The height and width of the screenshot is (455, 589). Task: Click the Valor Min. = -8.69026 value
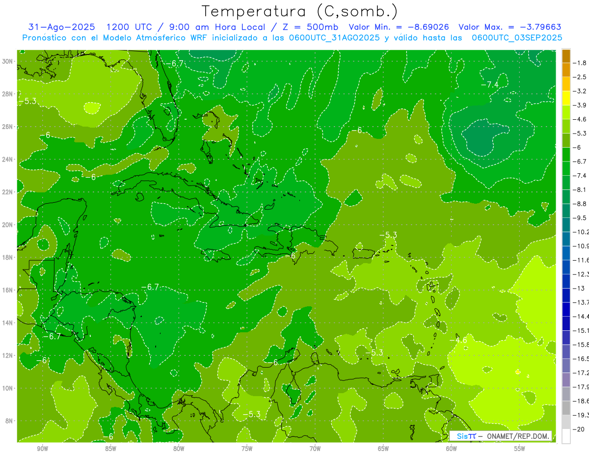(399, 27)
